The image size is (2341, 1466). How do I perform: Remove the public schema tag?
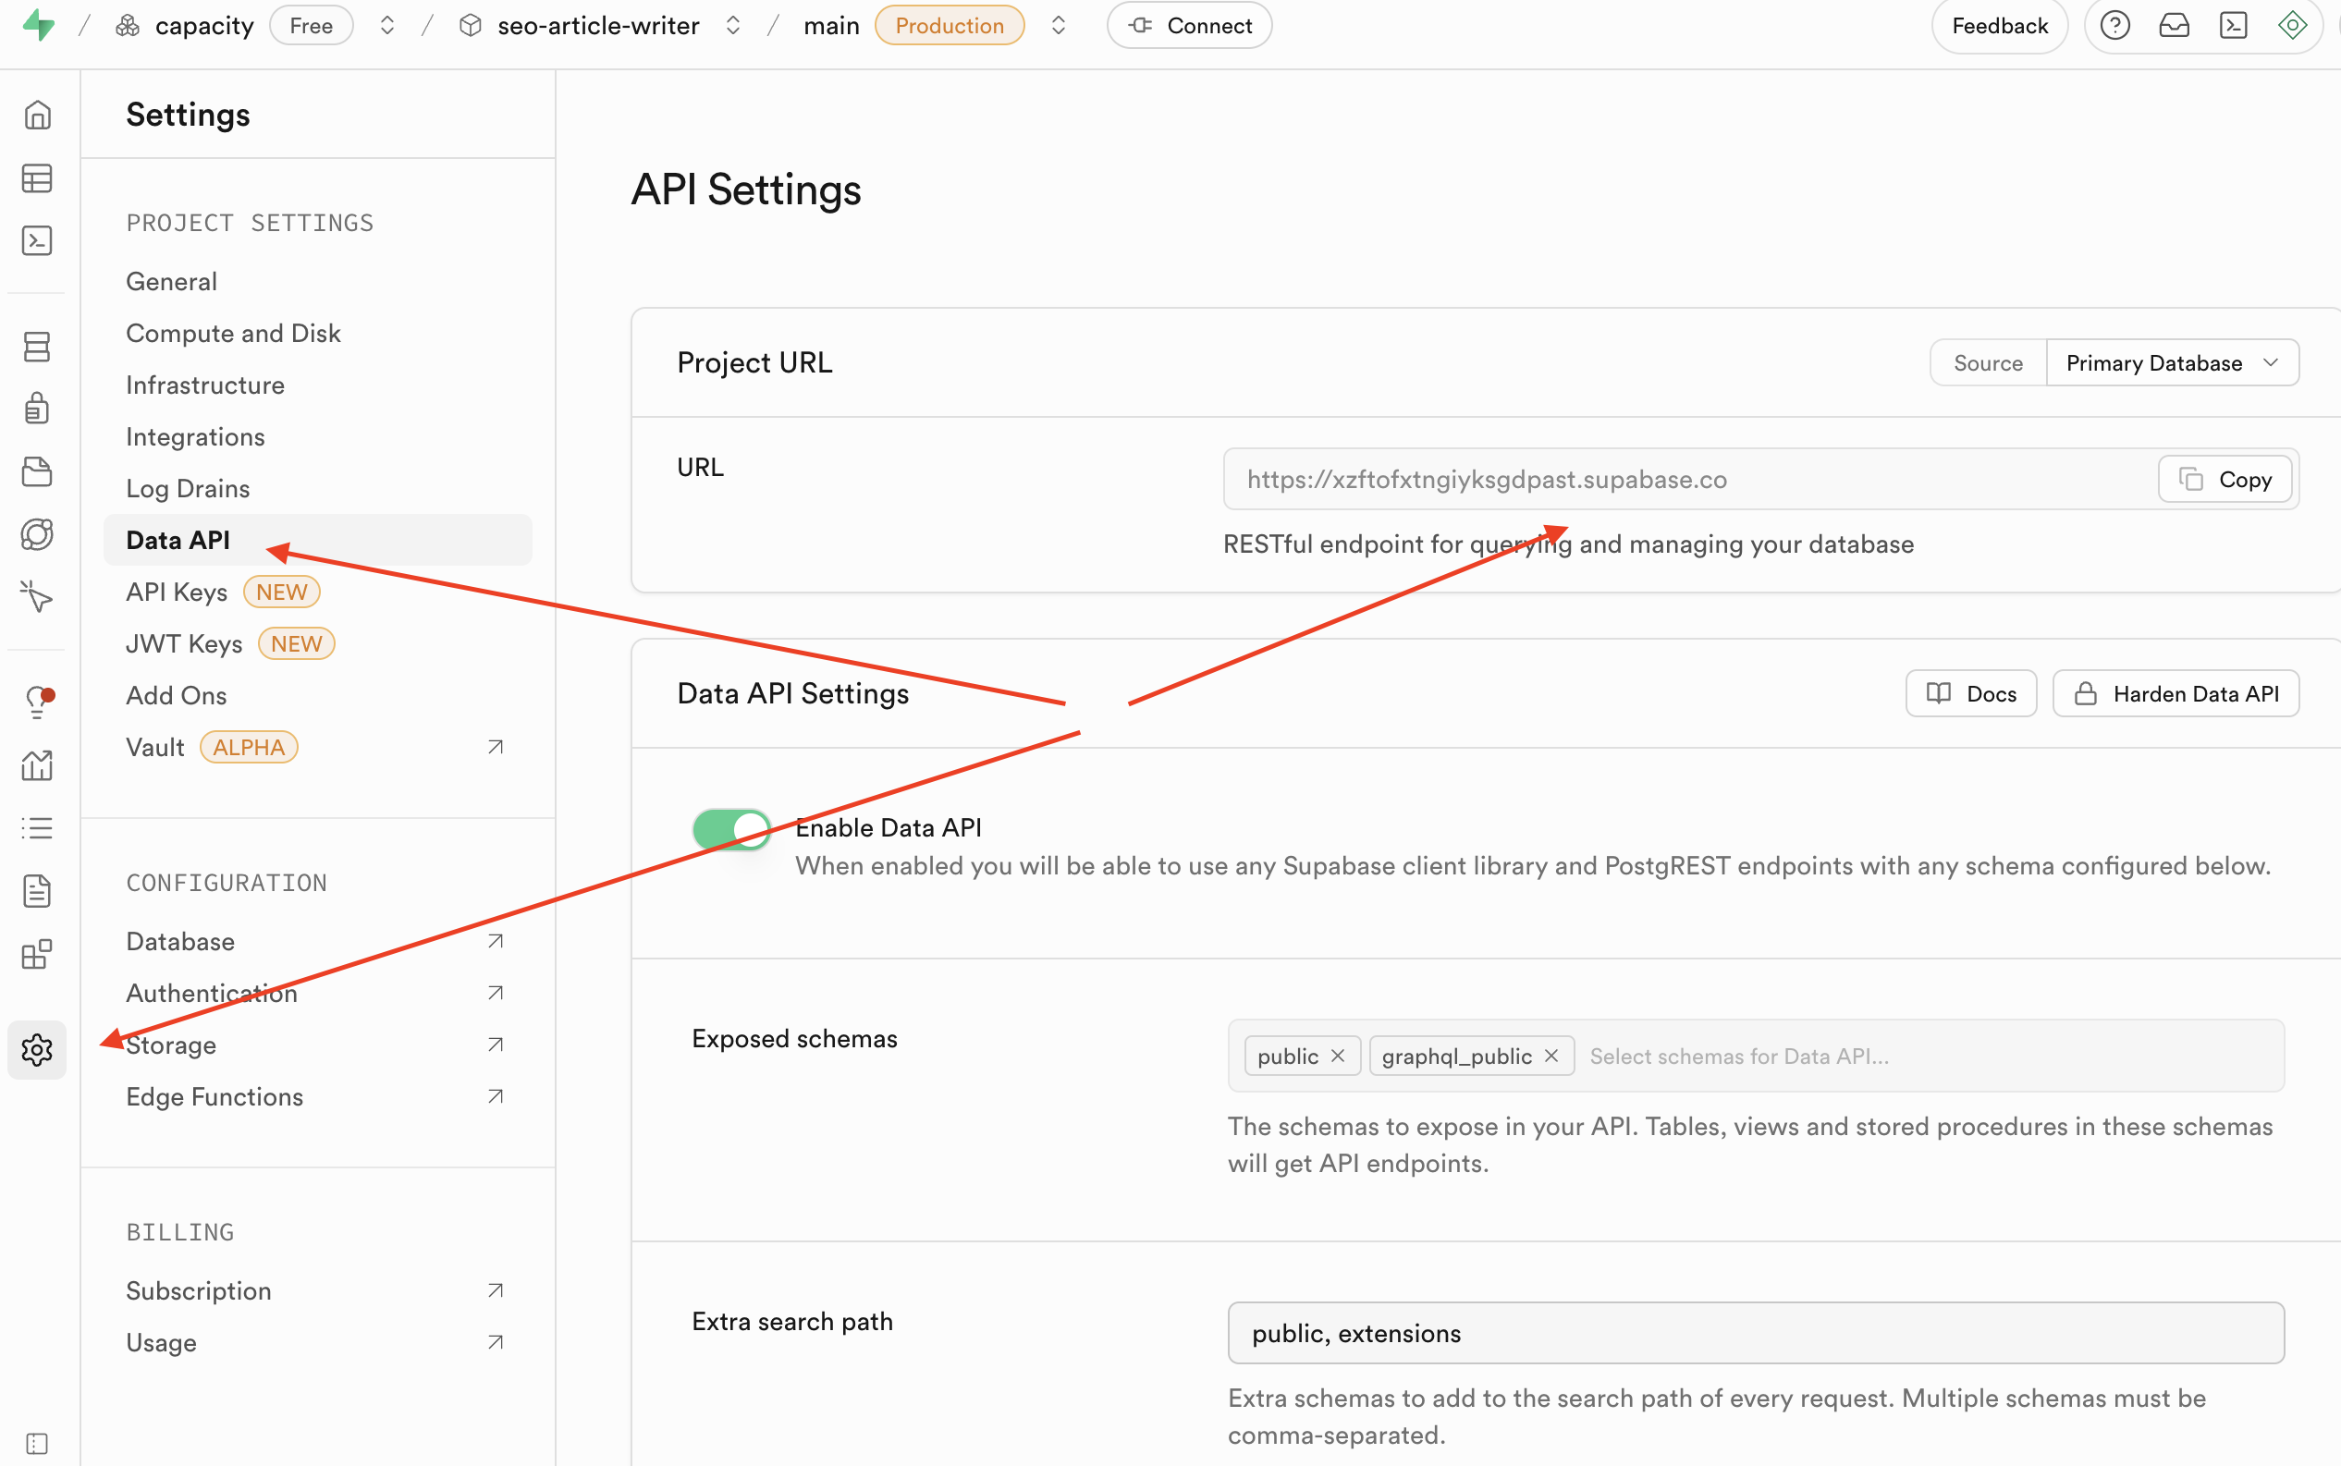[1337, 1056]
